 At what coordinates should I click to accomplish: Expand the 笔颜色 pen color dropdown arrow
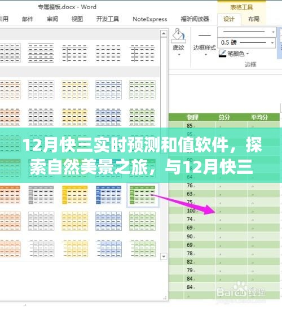(x=248, y=54)
